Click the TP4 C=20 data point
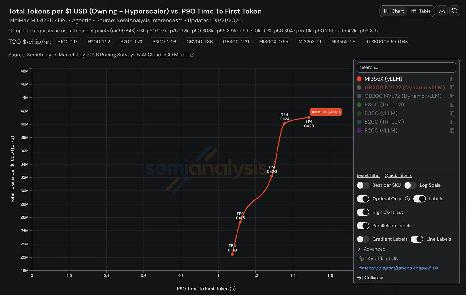Image resolution: width=466 pixels, height=295 pixels. (x=272, y=176)
